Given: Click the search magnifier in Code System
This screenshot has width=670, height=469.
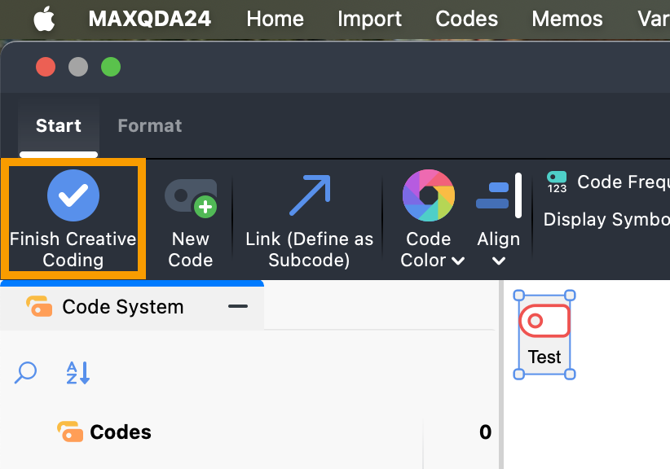Looking at the screenshot, I should [x=26, y=373].
